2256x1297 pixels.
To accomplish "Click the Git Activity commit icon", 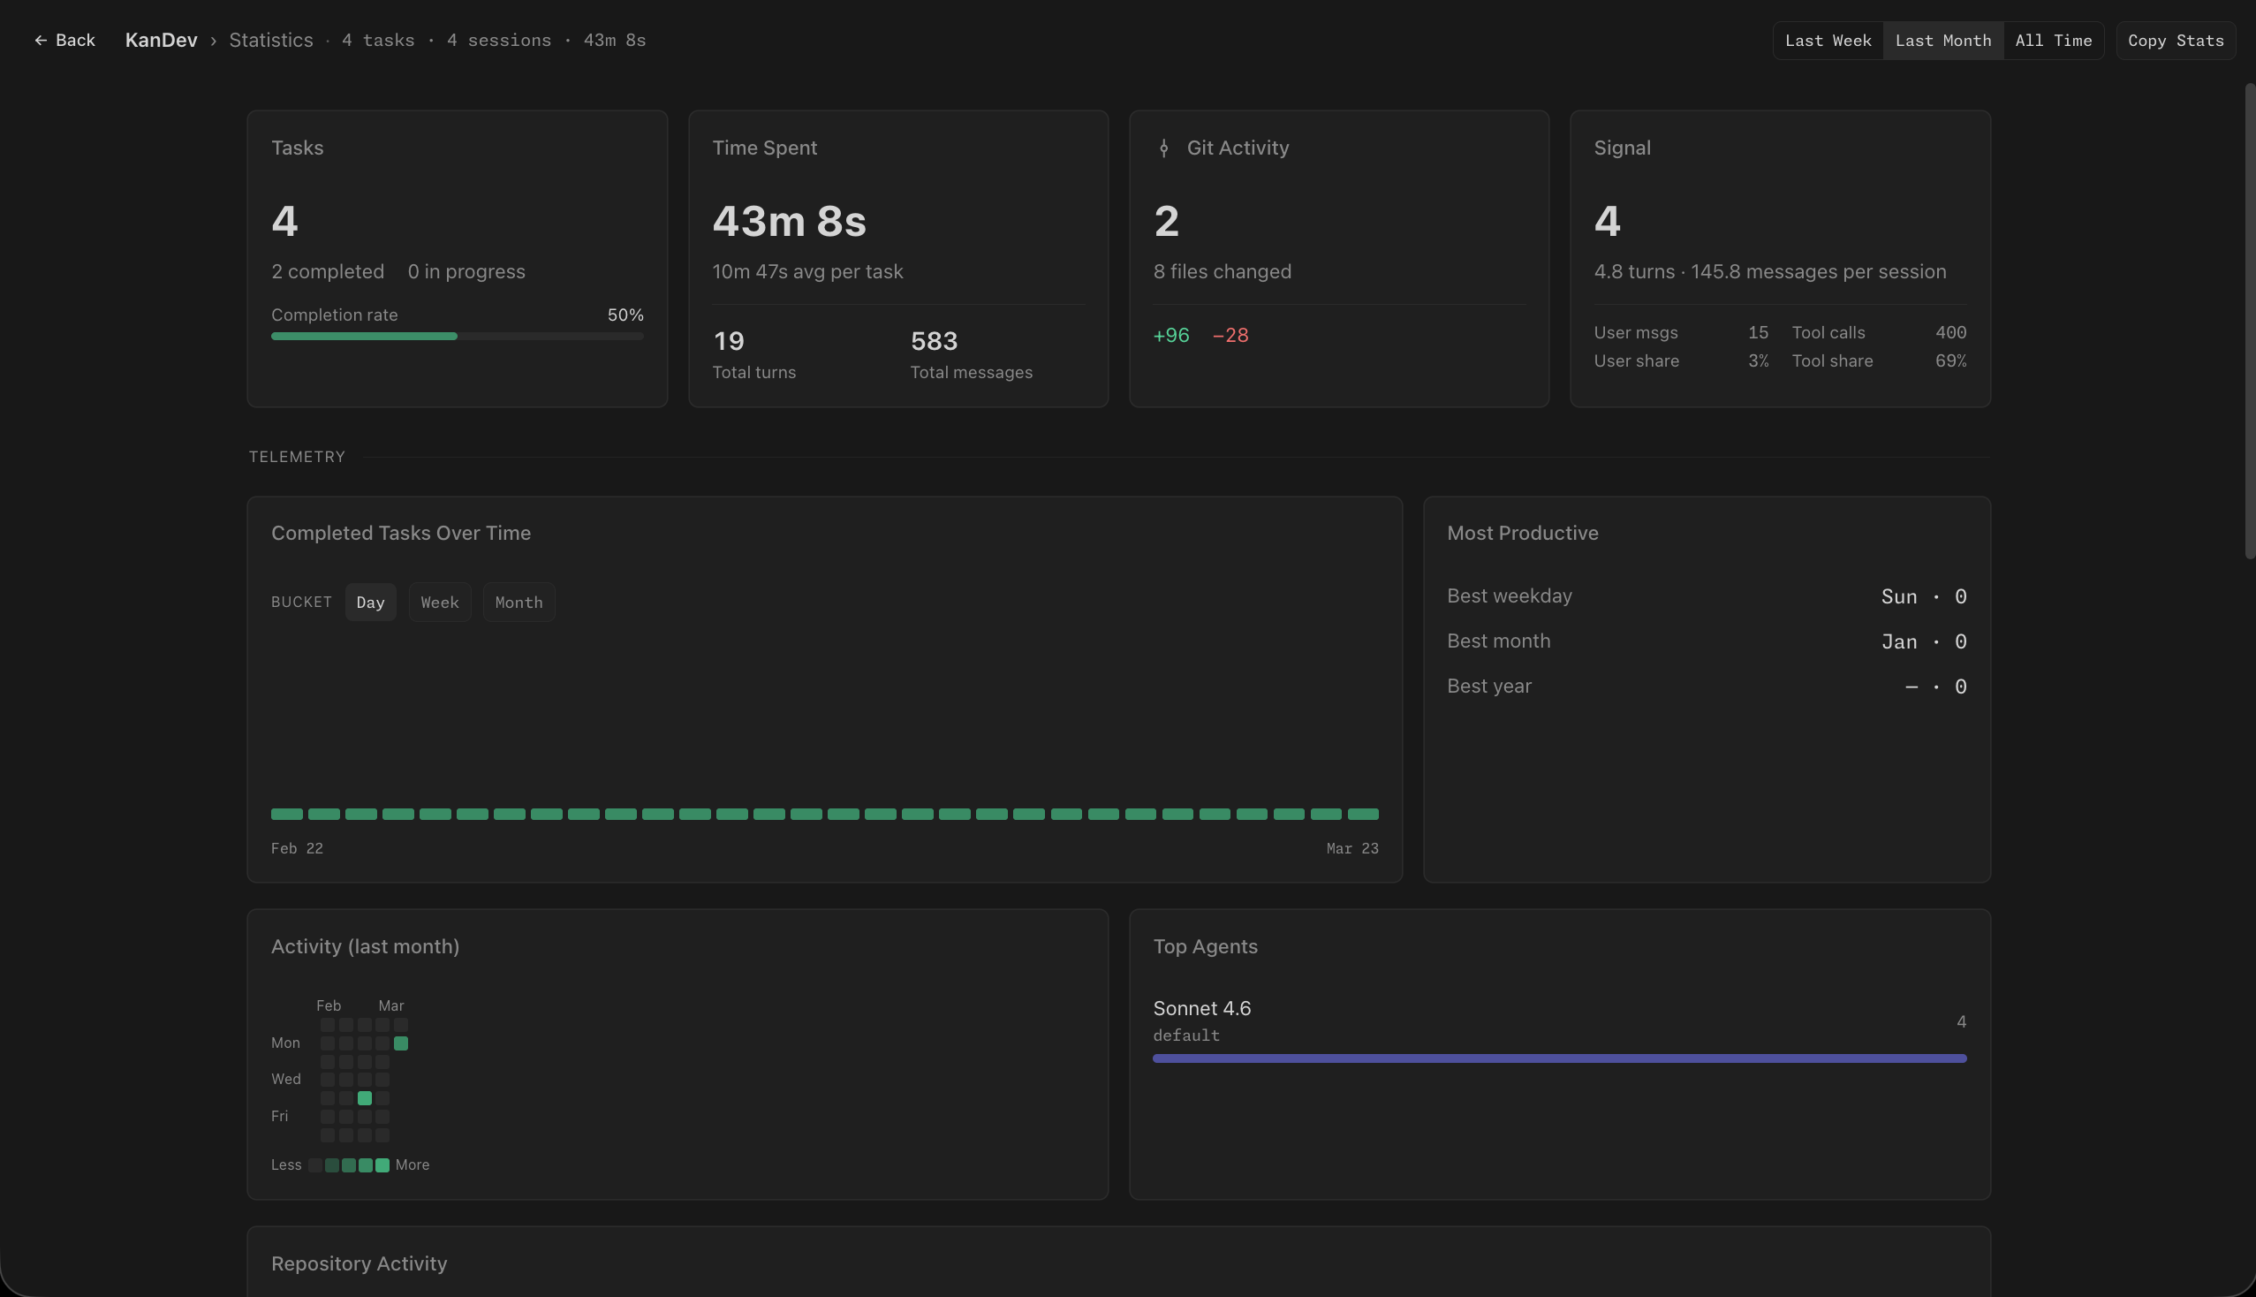I will click(1163, 148).
